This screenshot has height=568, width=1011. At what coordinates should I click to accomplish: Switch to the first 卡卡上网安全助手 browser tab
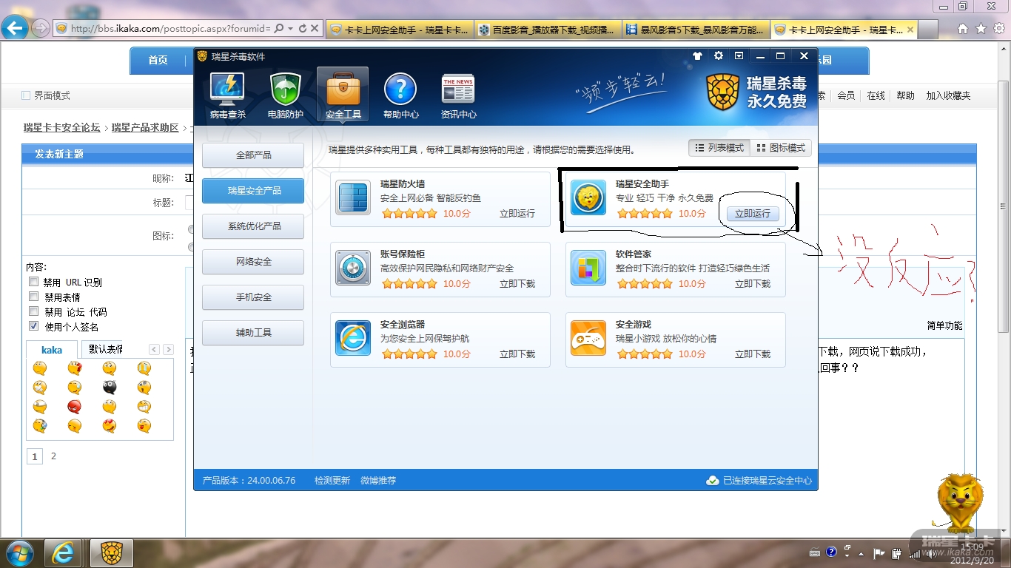(x=399, y=30)
